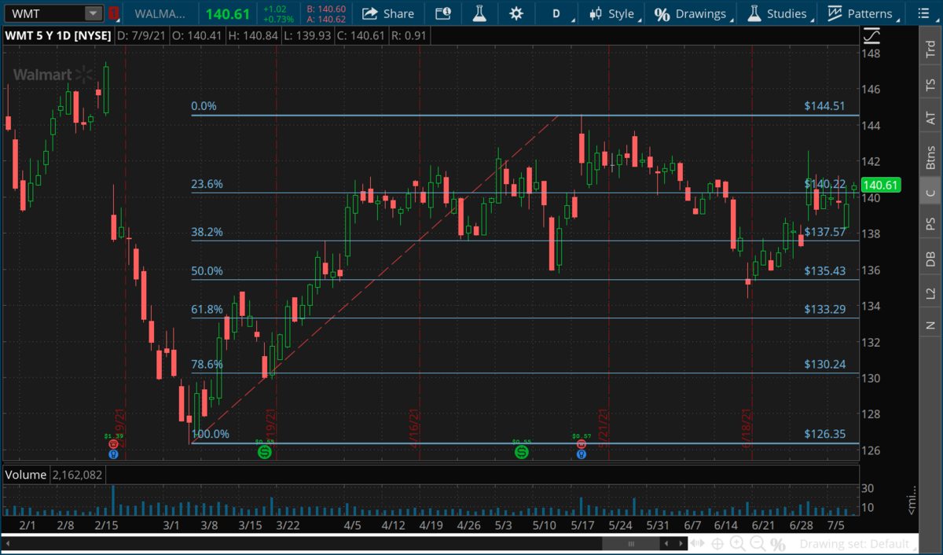Expand the WMT symbol dropdown arrow
Viewport: 943px width, 555px height.
[x=94, y=13]
